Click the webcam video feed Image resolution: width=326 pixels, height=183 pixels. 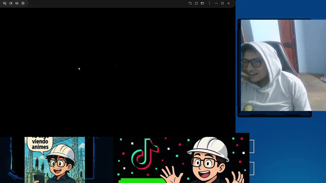[283, 65]
